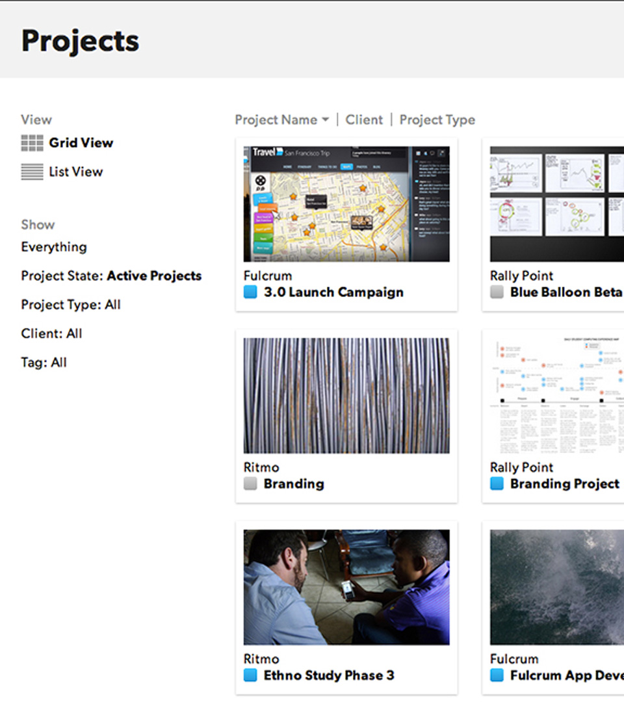Screen dimensions: 624x702
Task: Open Project Type: All filter
Action: pyautogui.click(x=71, y=305)
